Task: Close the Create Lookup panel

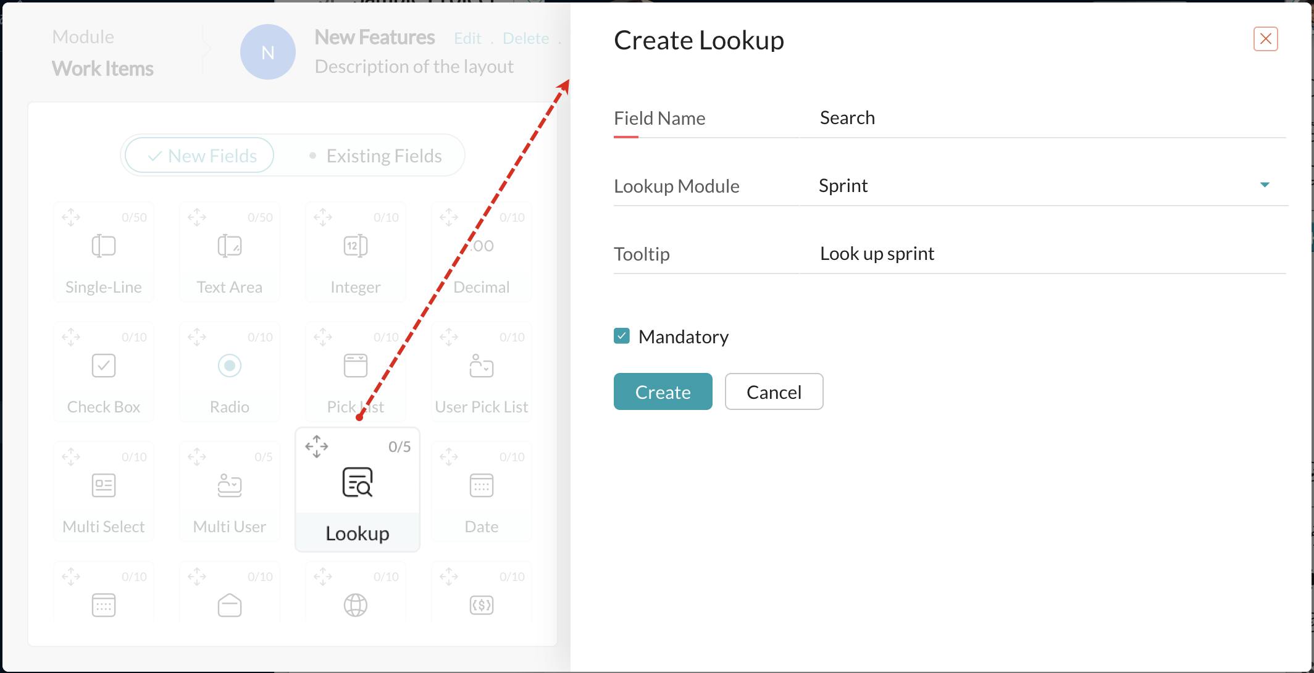Action: click(x=1266, y=39)
